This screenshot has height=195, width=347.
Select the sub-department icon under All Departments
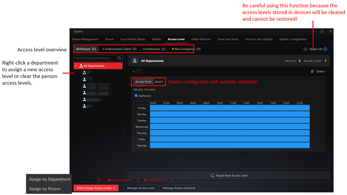(x=84, y=72)
